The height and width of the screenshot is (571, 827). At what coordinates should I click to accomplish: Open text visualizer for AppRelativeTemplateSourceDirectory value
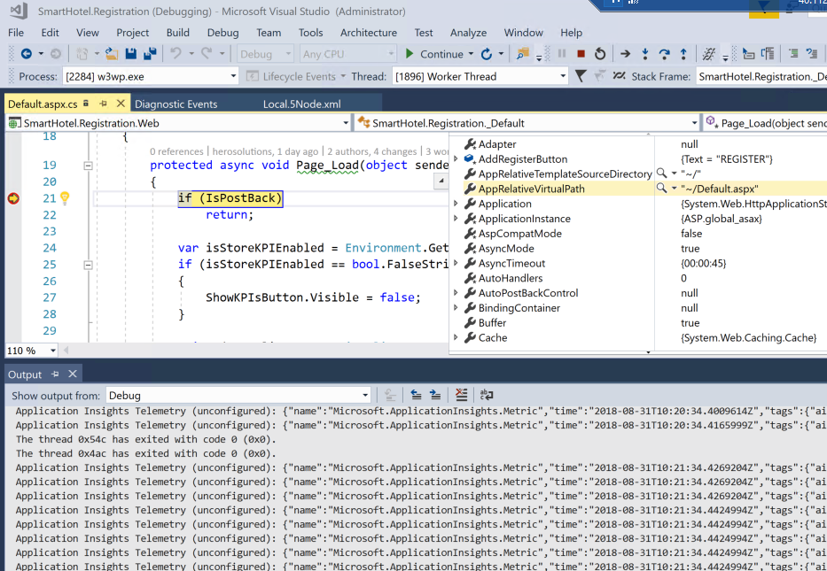[x=661, y=174]
